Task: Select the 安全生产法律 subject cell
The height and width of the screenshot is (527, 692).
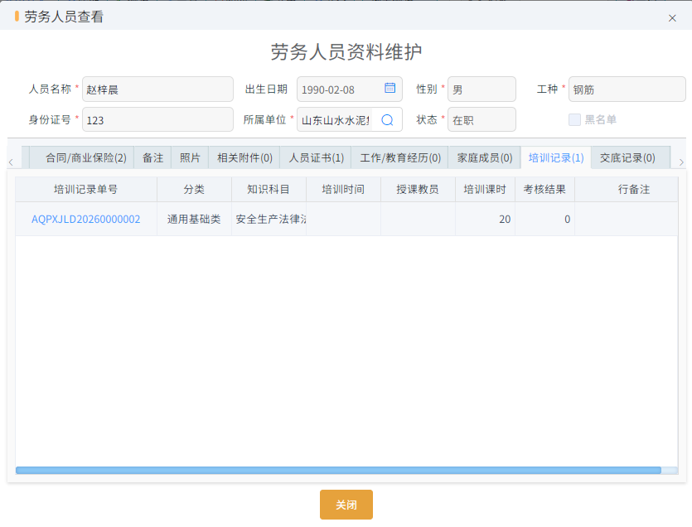Action: tap(269, 219)
